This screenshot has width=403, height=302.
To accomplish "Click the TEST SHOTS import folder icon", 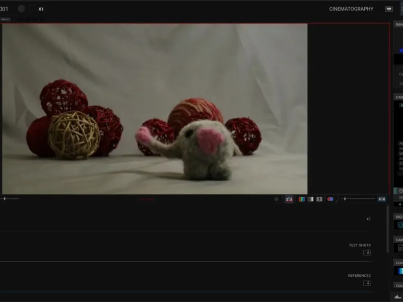I will [367, 253].
